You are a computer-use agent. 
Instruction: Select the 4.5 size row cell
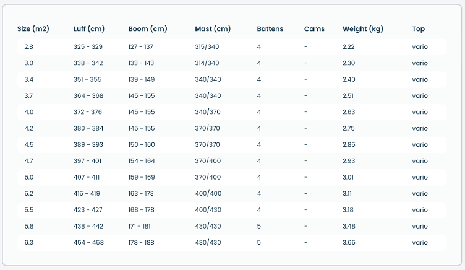29,145
